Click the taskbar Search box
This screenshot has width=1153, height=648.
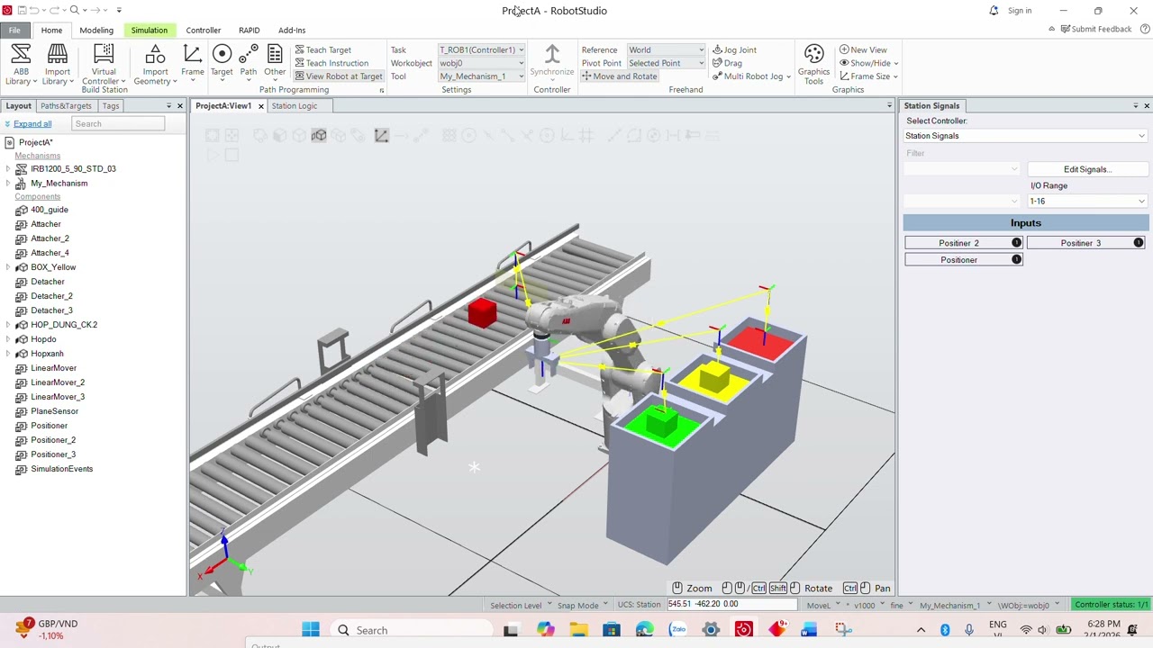coord(410,630)
